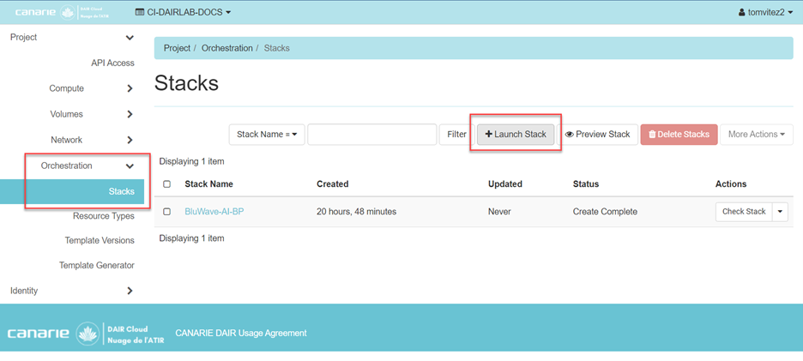Open the tomvitez2 user menu
Screen dimensions: 803x361
765,12
